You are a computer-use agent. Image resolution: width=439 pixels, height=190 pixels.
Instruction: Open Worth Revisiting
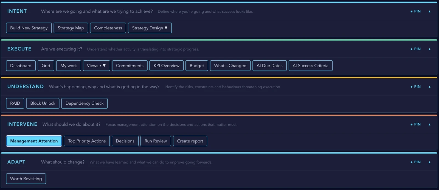pyautogui.click(x=26, y=178)
